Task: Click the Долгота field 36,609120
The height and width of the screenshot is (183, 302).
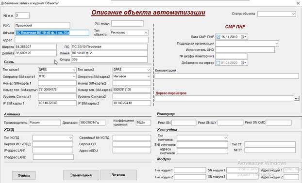Action: tap(35, 53)
